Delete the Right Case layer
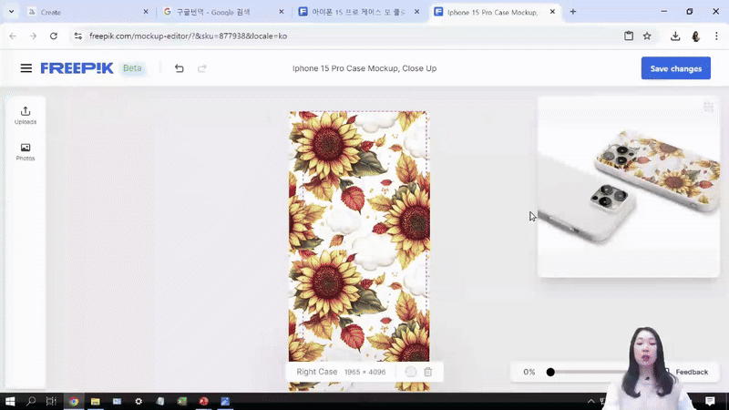This screenshot has height=410, width=729. tap(428, 372)
